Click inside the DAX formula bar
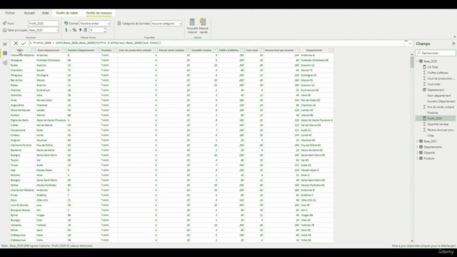Image resolution: width=457 pixels, height=257 pixels. point(216,43)
